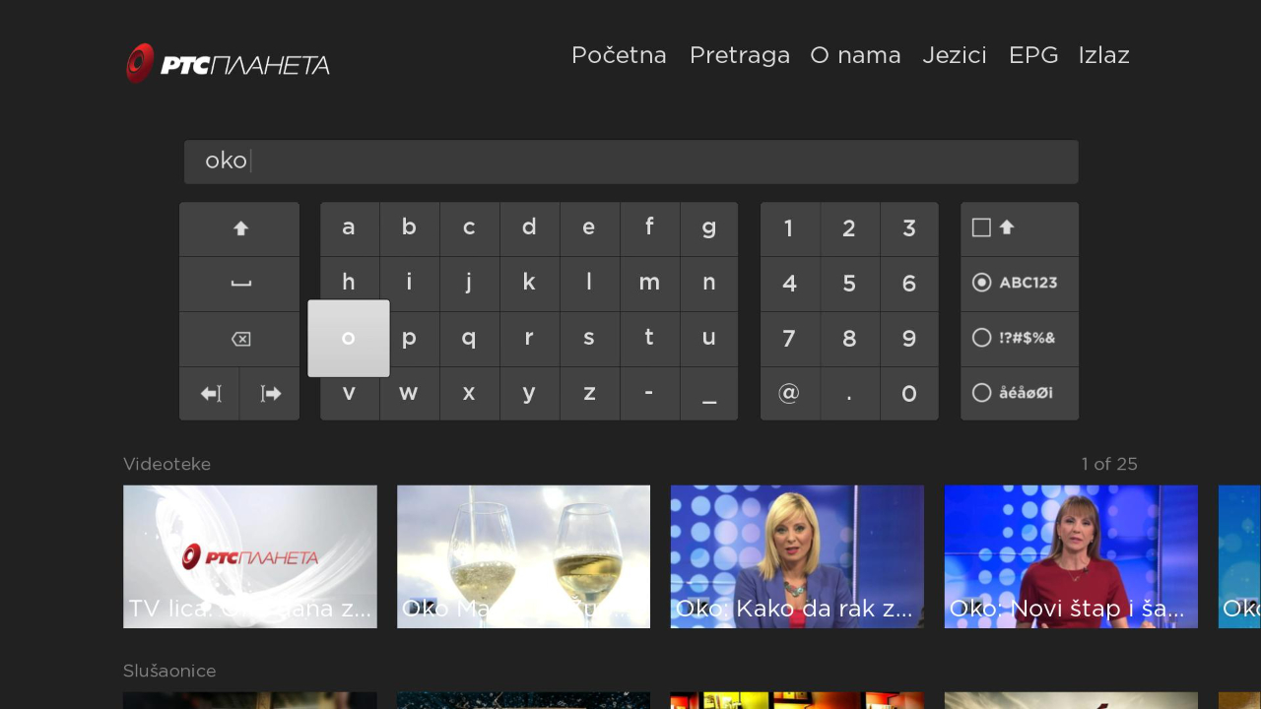
Task: Activate the caps lock key
Action: pyautogui.click(x=1020, y=227)
